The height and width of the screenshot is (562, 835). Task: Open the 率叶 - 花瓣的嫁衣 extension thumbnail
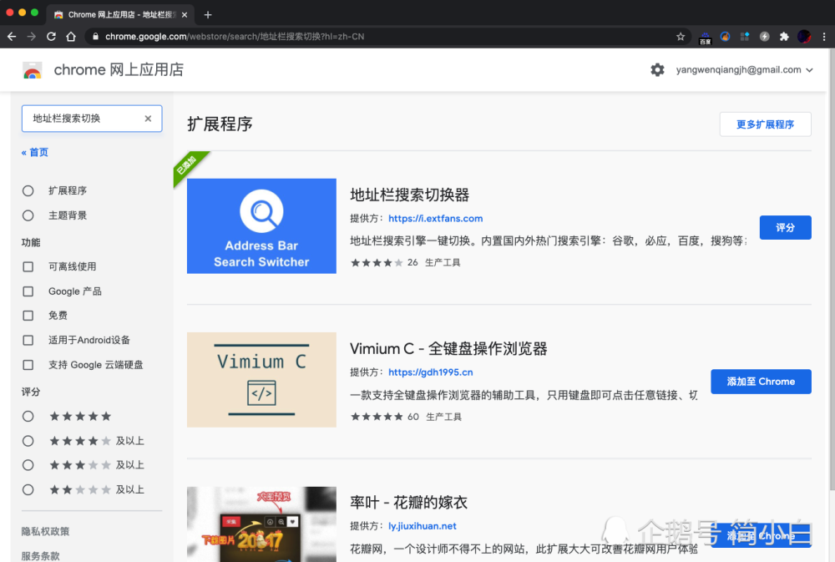[x=261, y=524]
